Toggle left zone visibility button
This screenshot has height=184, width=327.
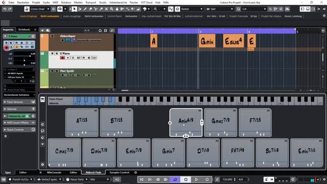point(302,9)
